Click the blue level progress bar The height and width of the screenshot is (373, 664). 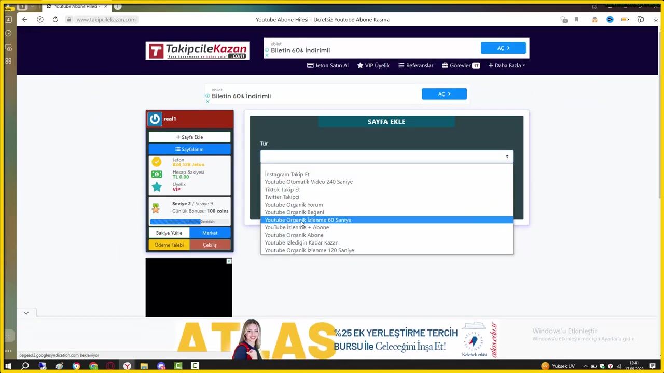point(175,222)
